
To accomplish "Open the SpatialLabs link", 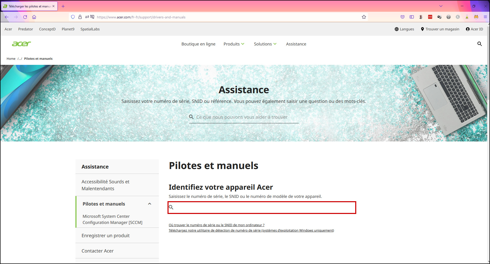I will (x=90, y=29).
